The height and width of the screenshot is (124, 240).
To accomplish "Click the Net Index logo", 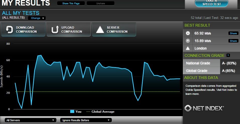I will [204, 108].
